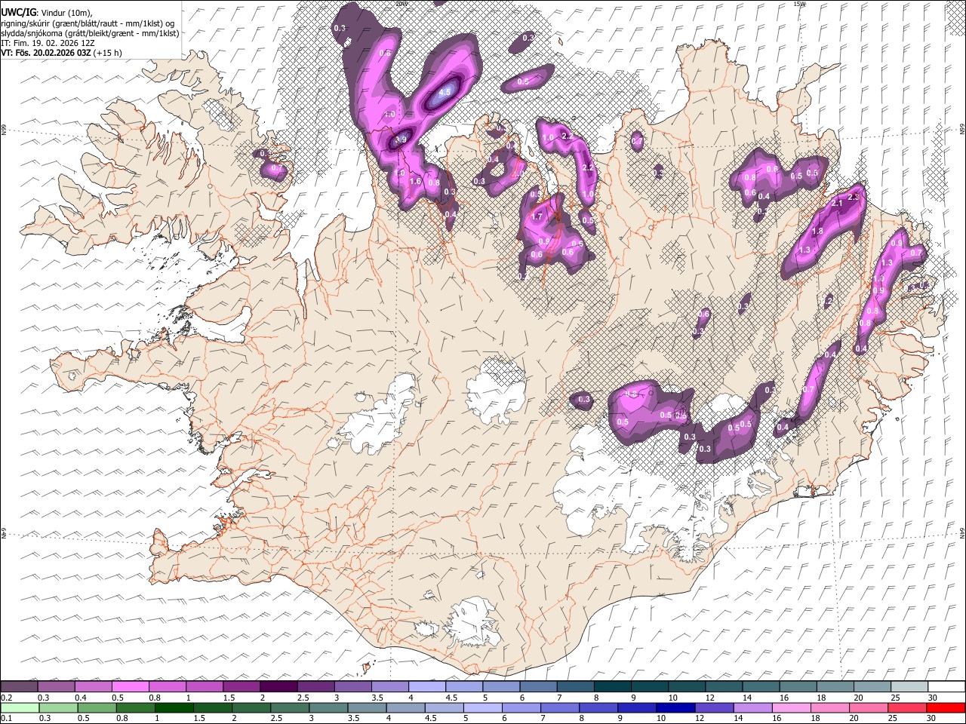Pick upper legend swatch between 2.5 and 3
The width and height of the screenshot is (966, 724).
point(315,686)
